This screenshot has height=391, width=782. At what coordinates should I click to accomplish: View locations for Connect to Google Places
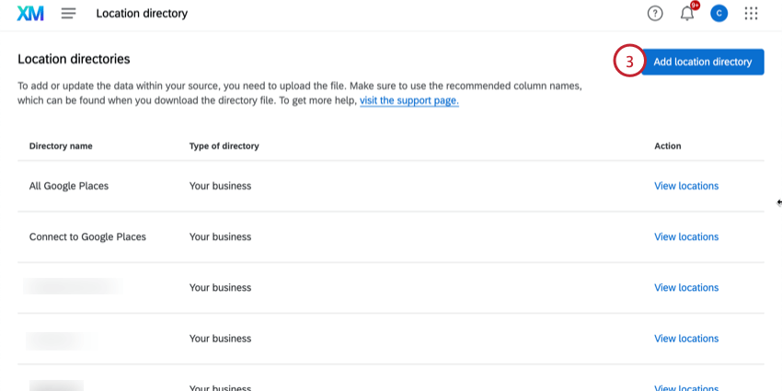685,236
